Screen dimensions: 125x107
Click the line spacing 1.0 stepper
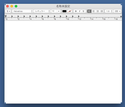pyautogui.click(x=109, y=11)
